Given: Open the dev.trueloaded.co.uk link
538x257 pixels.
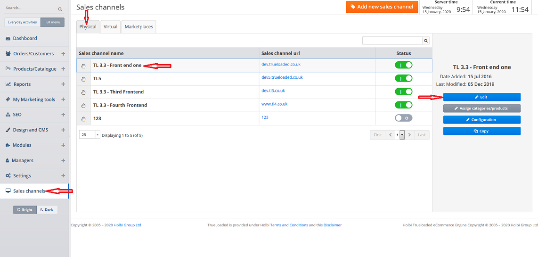Looking at the screenshot, I should coord(281,64).
